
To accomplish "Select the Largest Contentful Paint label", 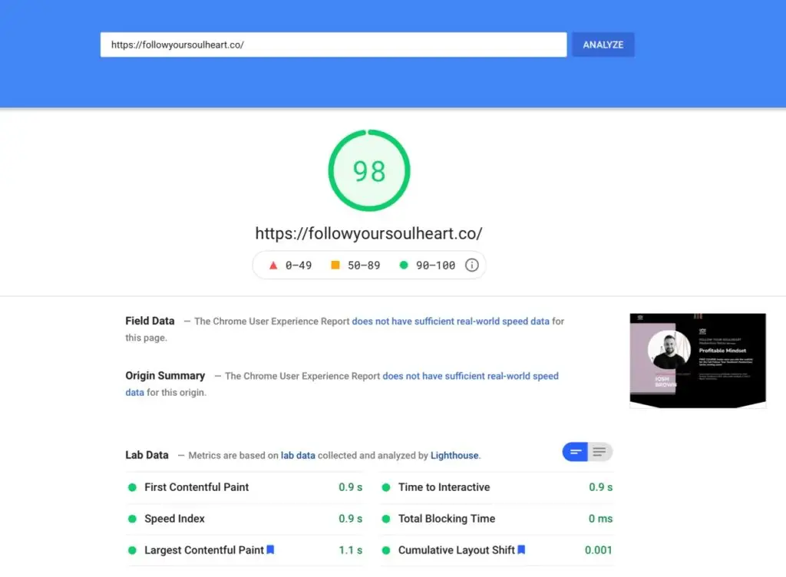I will [x=204, y=550].
